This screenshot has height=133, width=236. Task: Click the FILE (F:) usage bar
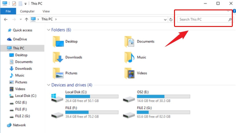92,112
